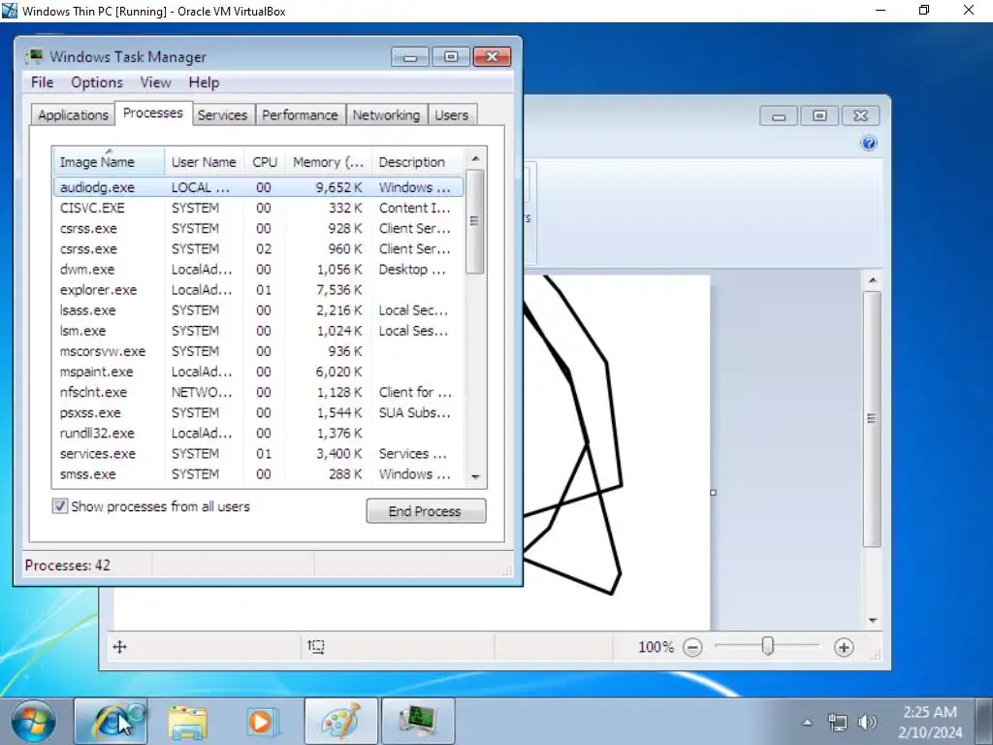Switch to the Users tab
This screenshot has width=993, height=745.
[452, 114]
